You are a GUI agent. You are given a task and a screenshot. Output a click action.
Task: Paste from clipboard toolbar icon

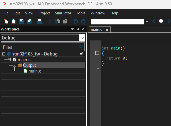pos(65,21)
